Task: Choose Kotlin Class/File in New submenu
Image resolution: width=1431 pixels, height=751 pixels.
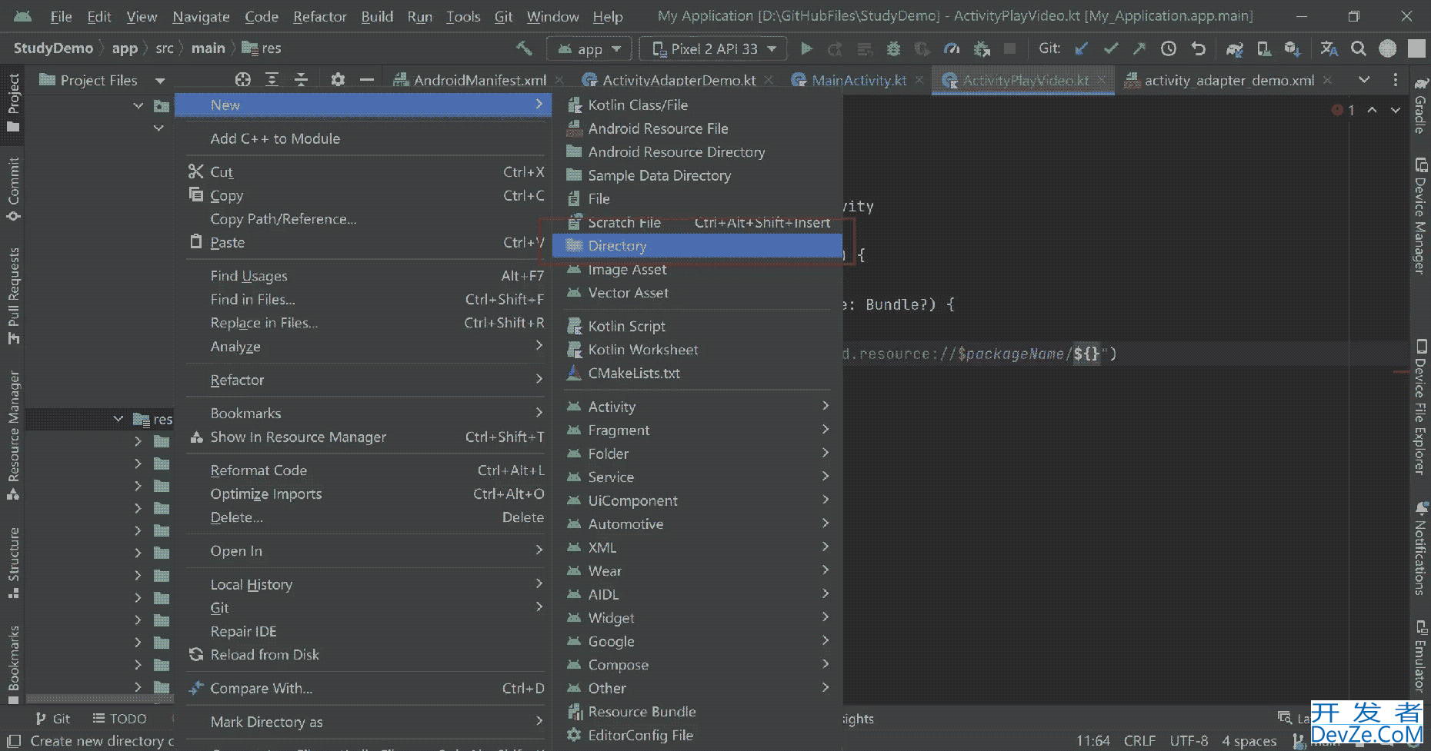Action: (699, 105)
